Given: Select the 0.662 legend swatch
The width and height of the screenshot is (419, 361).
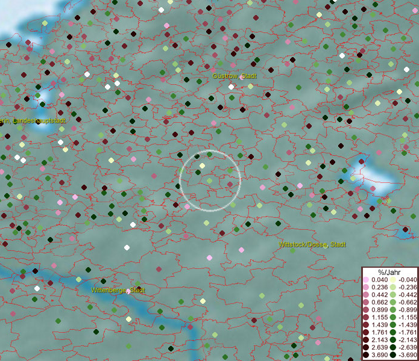Looking at the screenshot, I should click(x=366, y=303).
